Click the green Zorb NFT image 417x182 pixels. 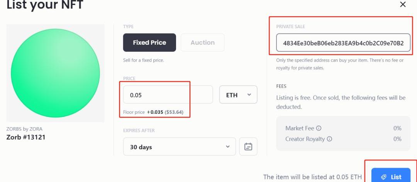click(x=55, y=73)
